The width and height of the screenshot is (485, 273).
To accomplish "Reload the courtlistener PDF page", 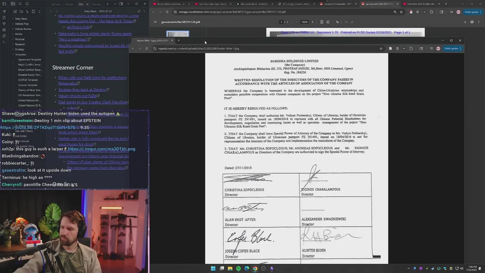I will (167, 12).
